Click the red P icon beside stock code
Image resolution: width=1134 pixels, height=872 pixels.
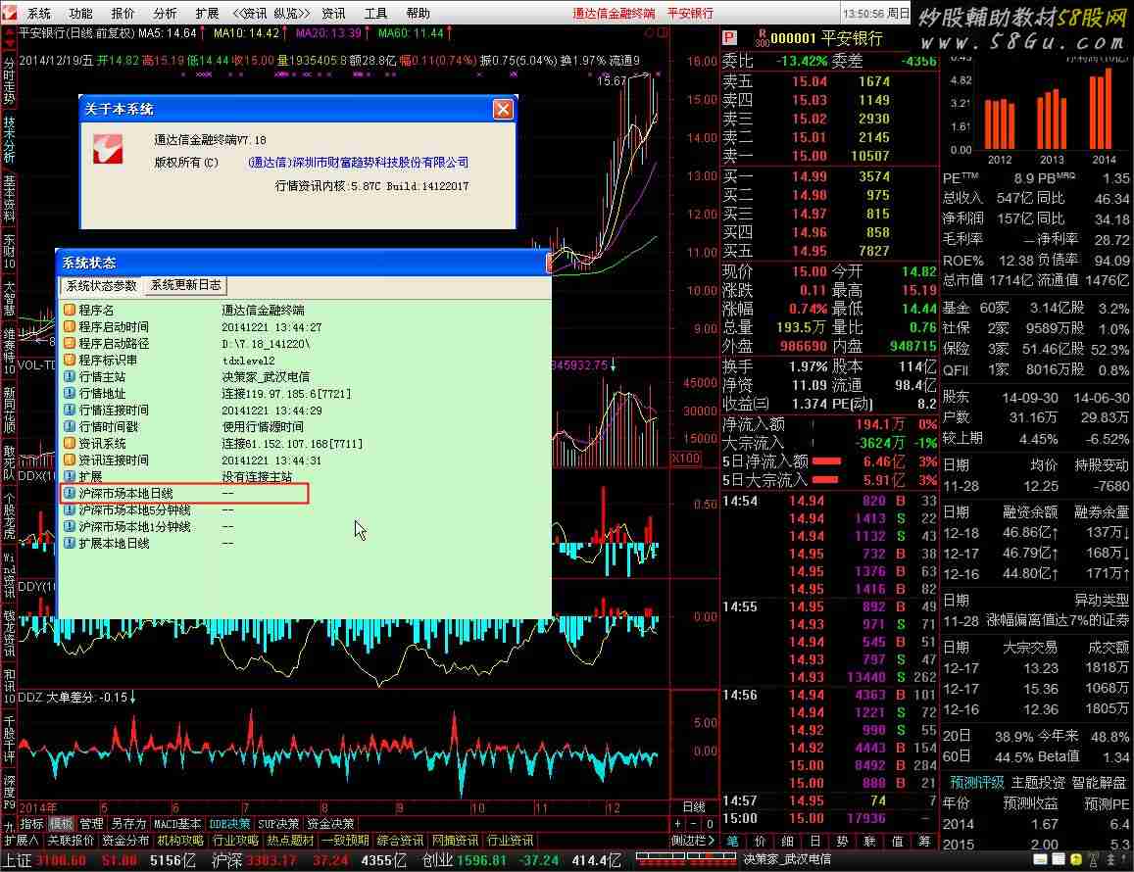729,38
